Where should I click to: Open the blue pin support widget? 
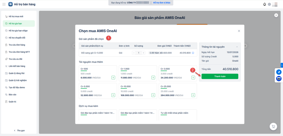[279, 72]
